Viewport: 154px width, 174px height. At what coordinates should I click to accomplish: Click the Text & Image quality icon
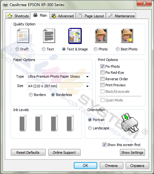75,36
